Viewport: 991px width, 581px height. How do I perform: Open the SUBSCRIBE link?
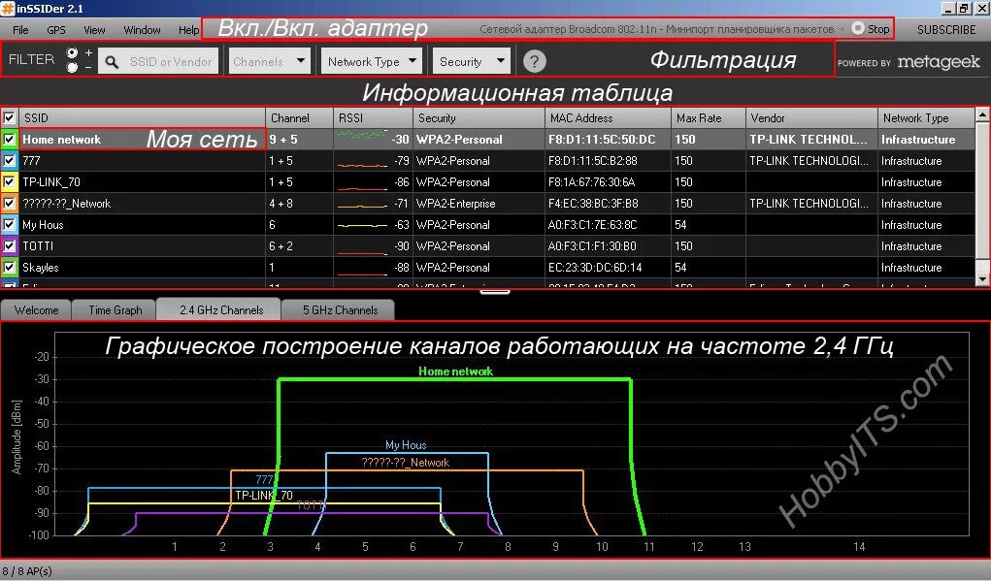pyautogui.click(x=946, y=30)
